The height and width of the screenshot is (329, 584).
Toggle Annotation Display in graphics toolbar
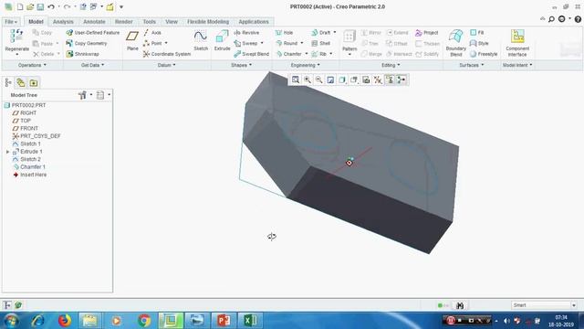390,80
